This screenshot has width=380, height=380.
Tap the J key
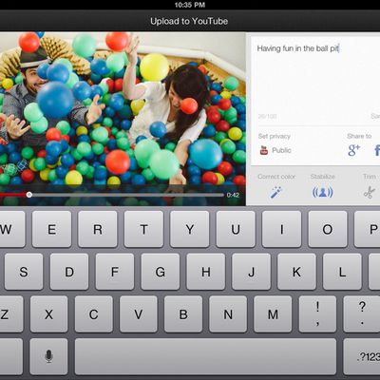(x=252, y=272)
